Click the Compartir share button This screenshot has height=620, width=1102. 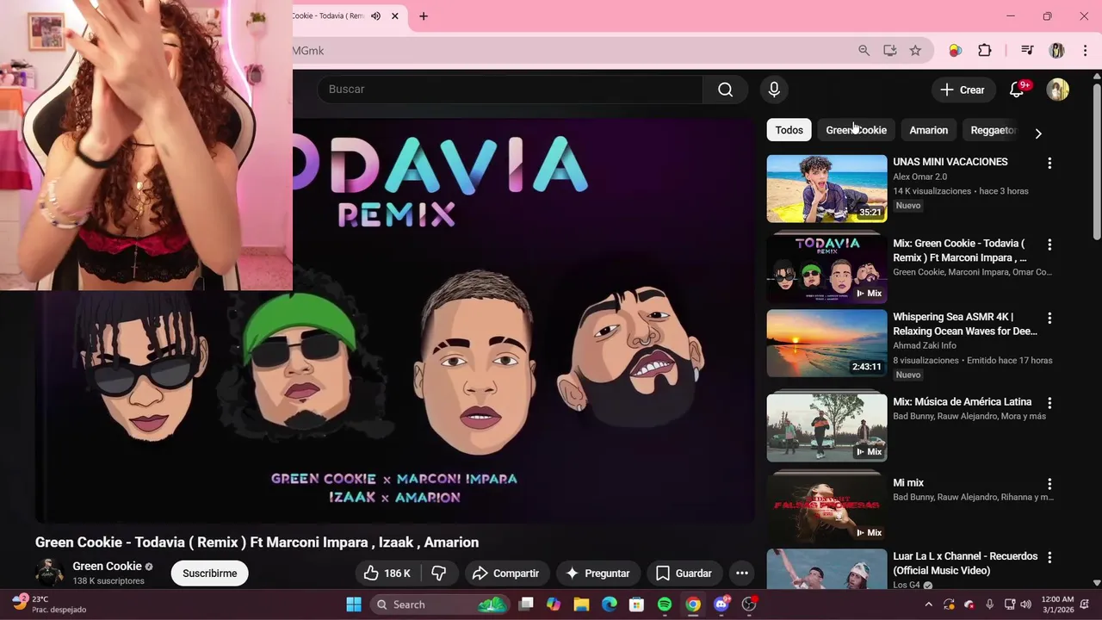click(x=505, y=573)
